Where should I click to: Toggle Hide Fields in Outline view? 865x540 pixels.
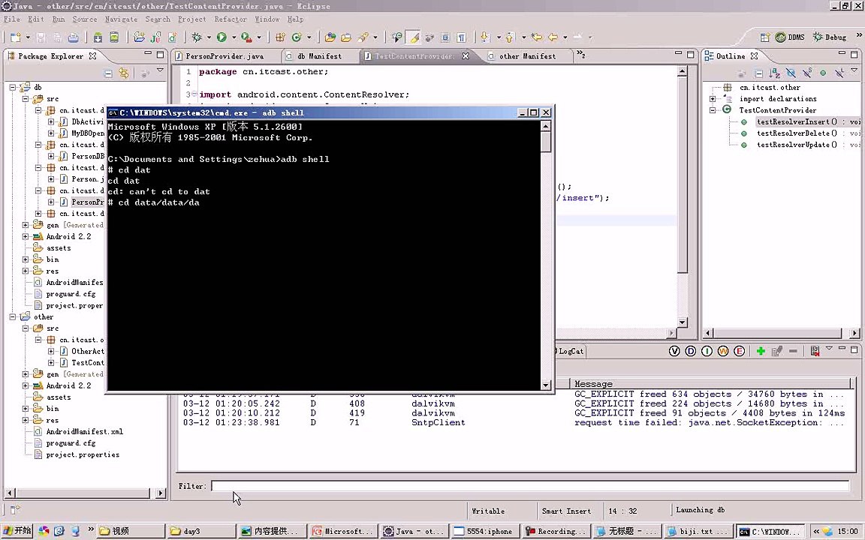791,73
